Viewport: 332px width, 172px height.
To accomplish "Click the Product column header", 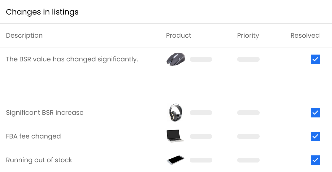I will coord(178,36).
